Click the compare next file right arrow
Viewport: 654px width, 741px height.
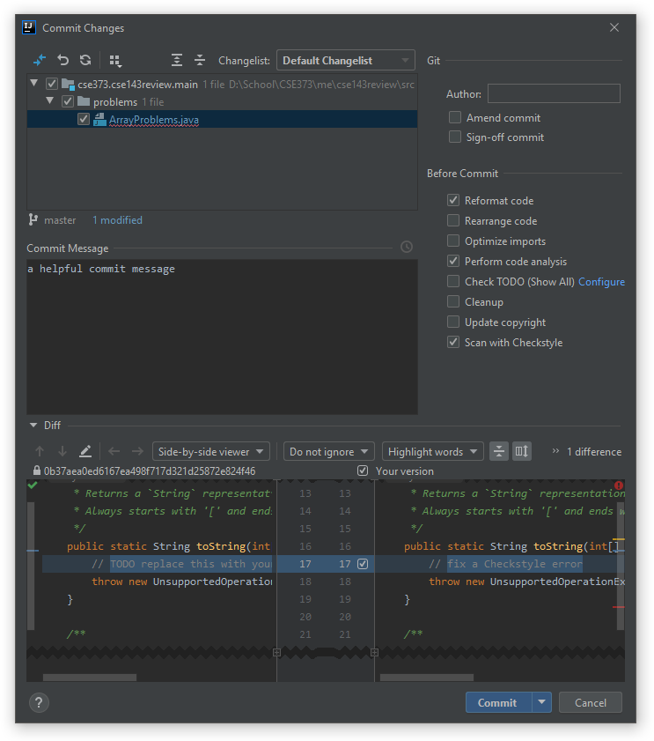tap(137, 451)
